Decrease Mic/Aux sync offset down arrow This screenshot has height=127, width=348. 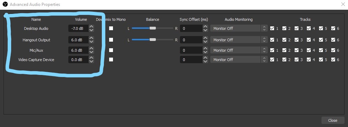(205, 52)
